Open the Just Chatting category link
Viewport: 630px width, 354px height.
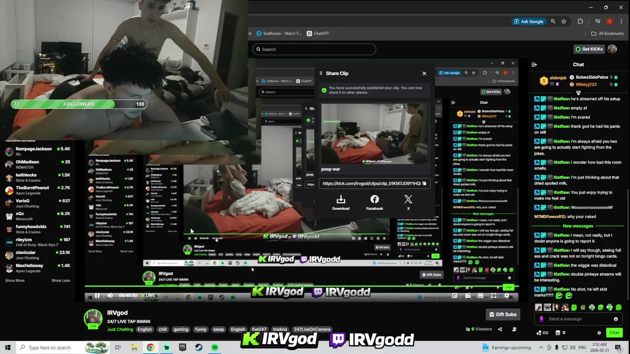pos(120,329)
